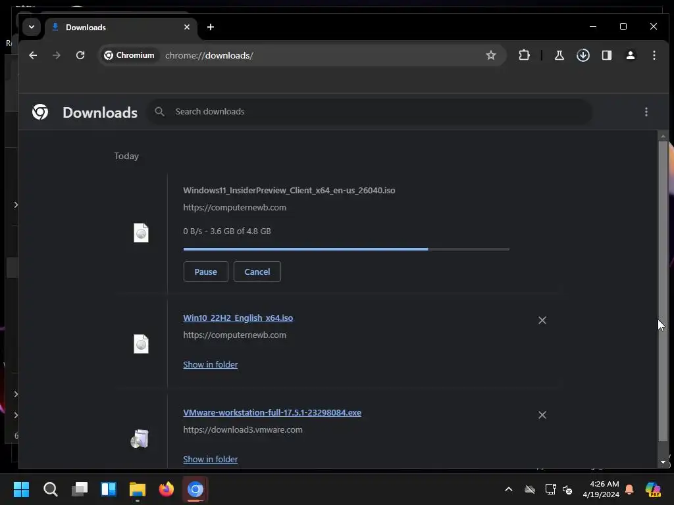The image size is (674, 505).
Task: Open taskbar Search
Action: (50, 489)
